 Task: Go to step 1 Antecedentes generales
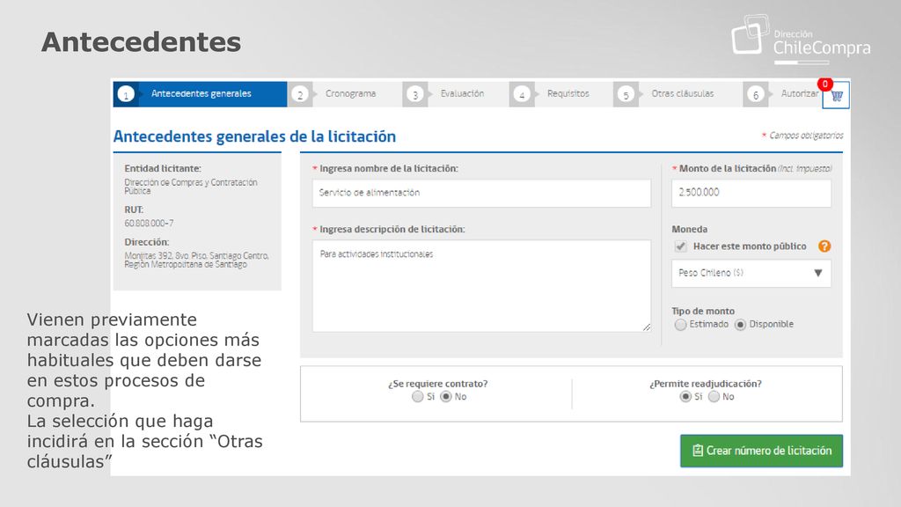pos(200,93)
